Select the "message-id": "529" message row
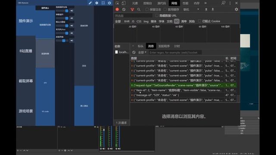Image resolution: width=276 pixels, height=155 pixels. point(184,95)
